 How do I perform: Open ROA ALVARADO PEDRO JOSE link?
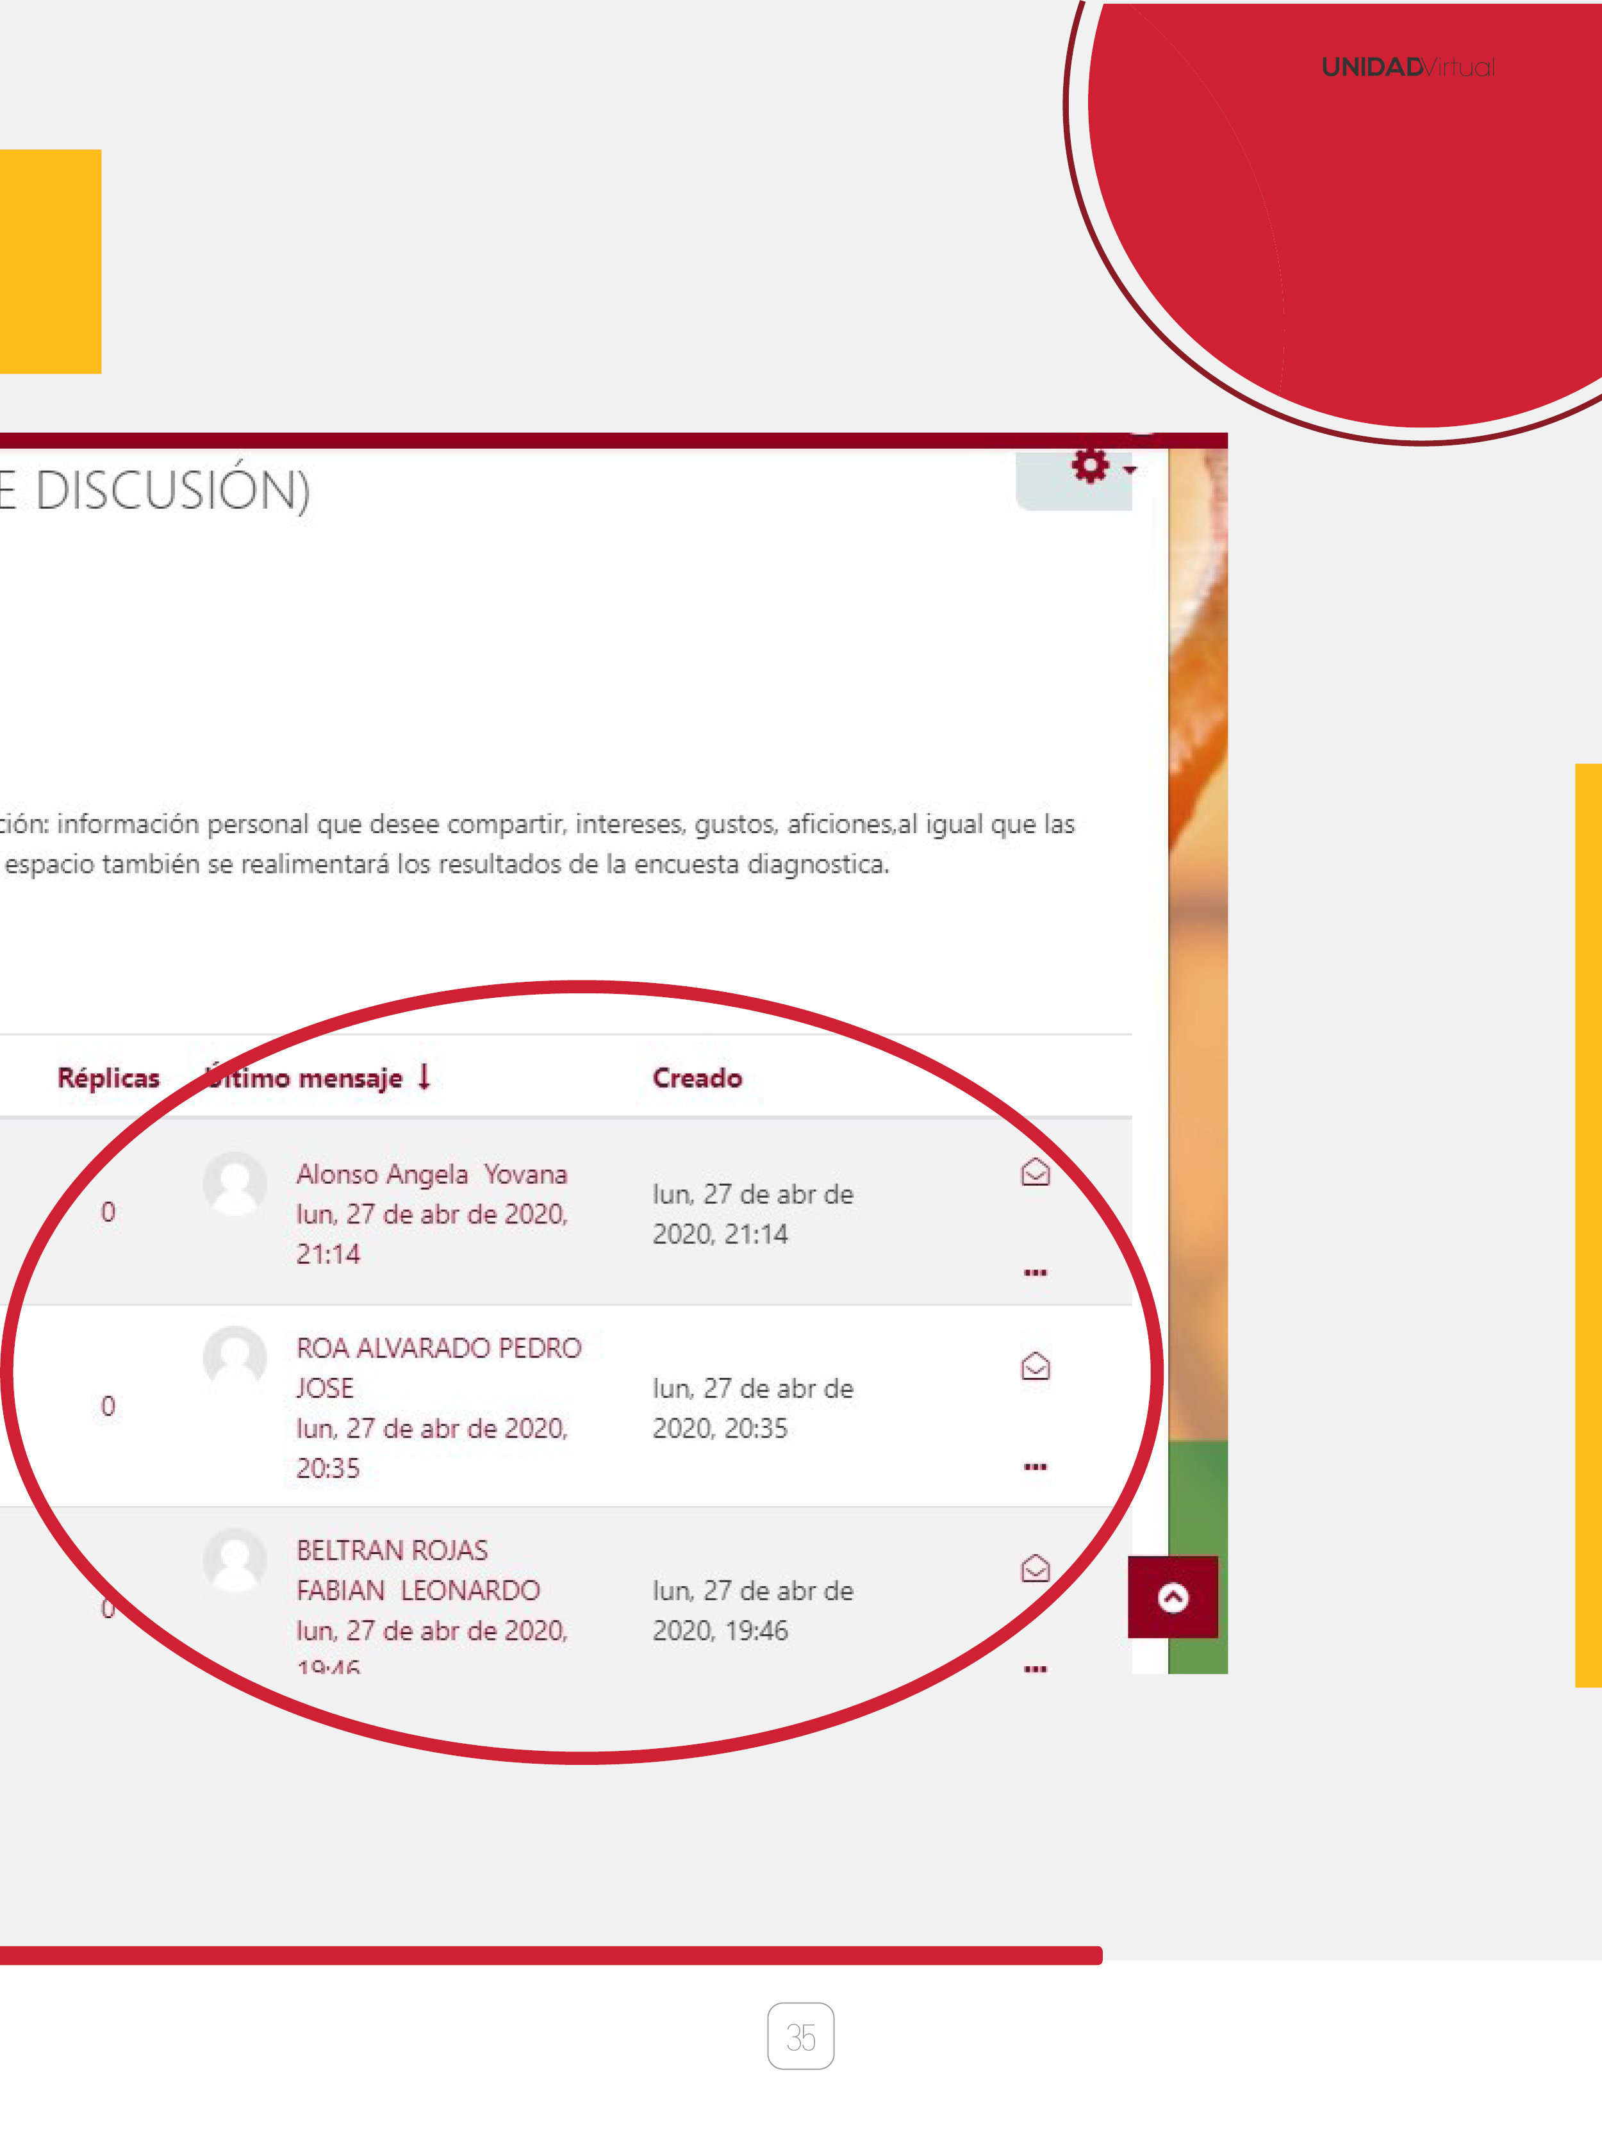[x=438, y=1348]
